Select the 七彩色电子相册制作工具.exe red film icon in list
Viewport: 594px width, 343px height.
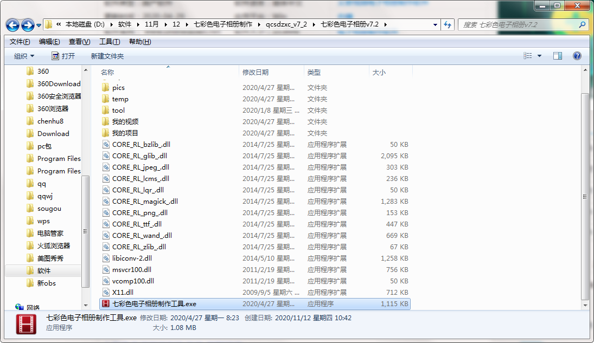click(106, 303)
